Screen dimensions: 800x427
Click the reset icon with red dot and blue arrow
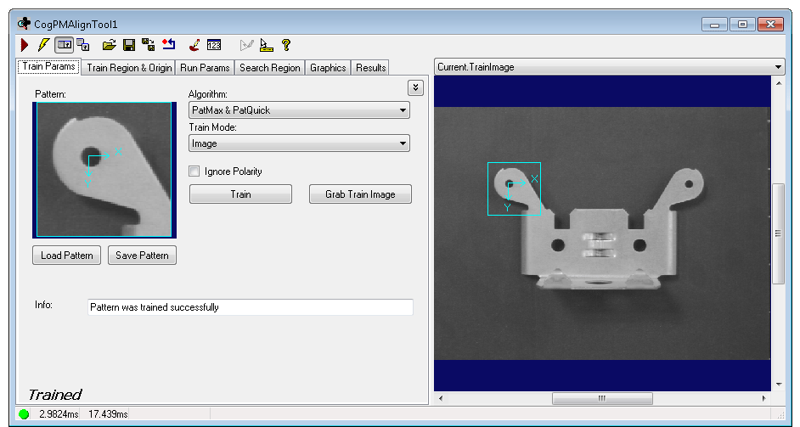click(169, 45)
